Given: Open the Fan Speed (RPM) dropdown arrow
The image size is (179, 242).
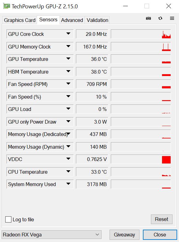Looking at the screenshot, I should 68,84.
